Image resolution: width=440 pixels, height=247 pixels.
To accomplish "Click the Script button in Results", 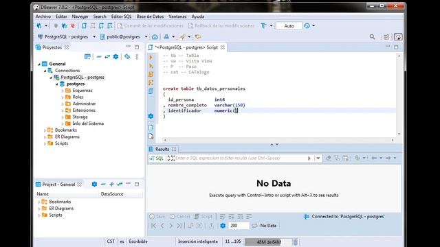I will 203,217.
